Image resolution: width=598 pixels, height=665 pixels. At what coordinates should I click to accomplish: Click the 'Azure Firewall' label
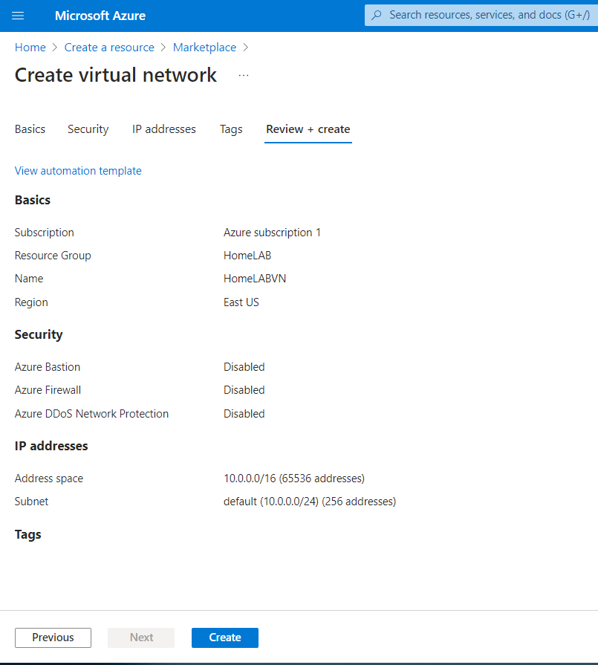[48, 390]
